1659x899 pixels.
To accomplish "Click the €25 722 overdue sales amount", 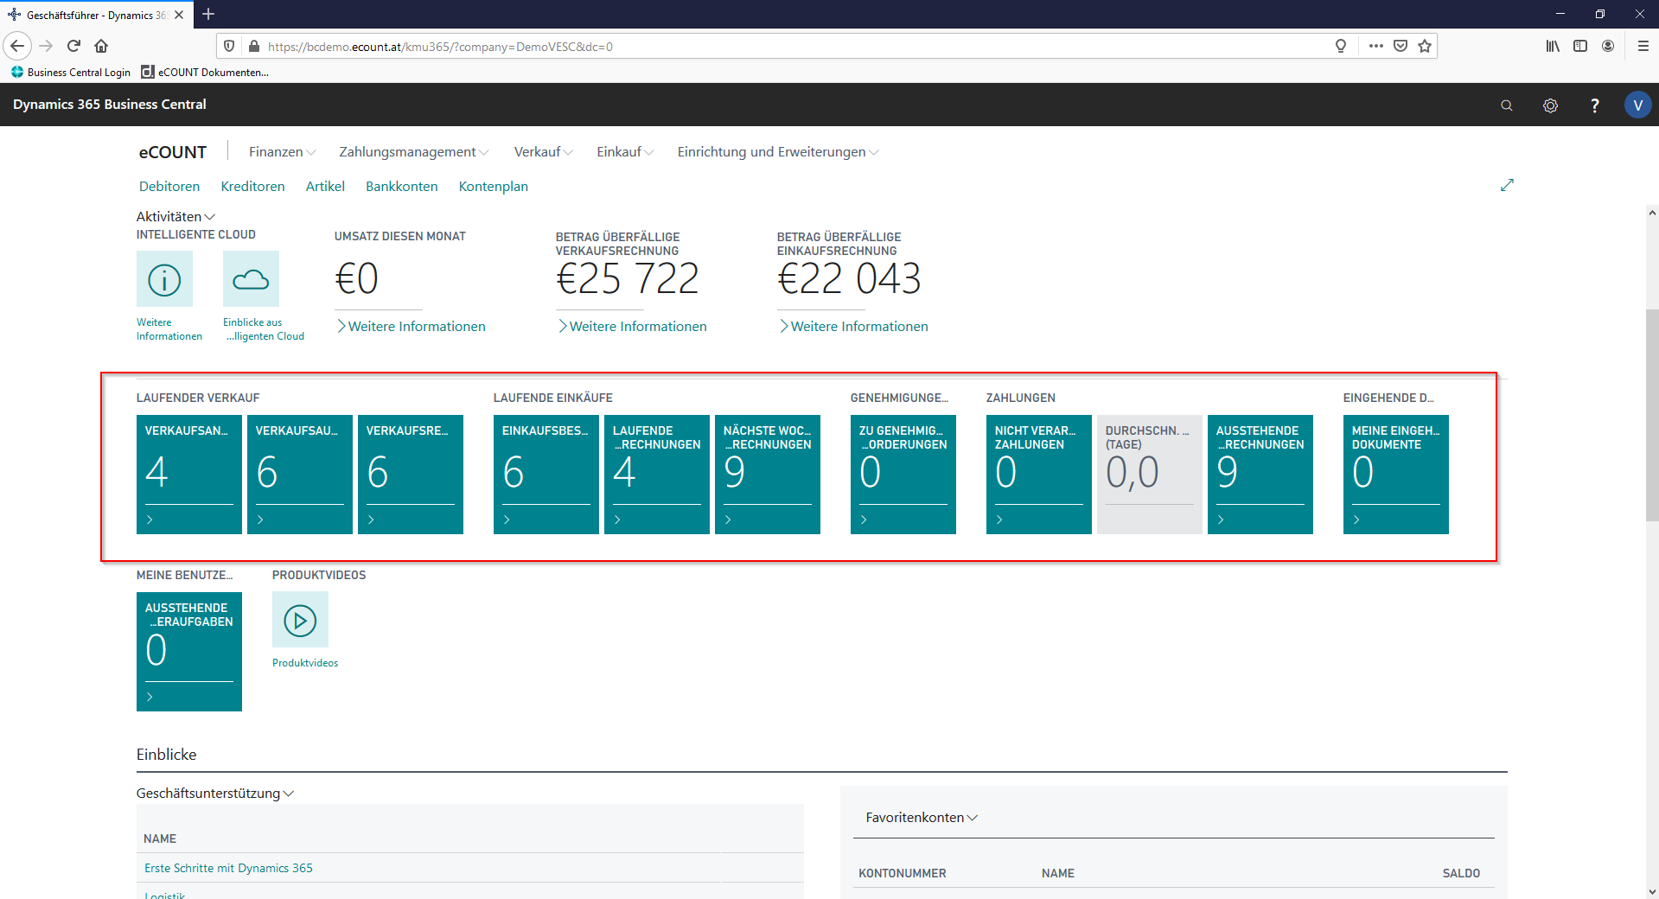I will (628, 279).
